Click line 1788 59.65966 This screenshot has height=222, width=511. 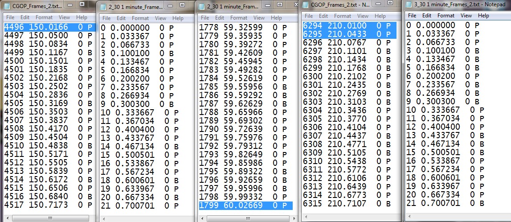coord(243,112)
